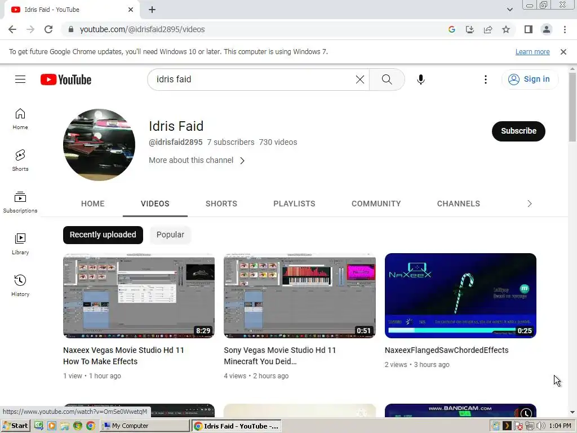577x433 pixels.
Task: Start voice search with the microphone
Action: point(420,79)
